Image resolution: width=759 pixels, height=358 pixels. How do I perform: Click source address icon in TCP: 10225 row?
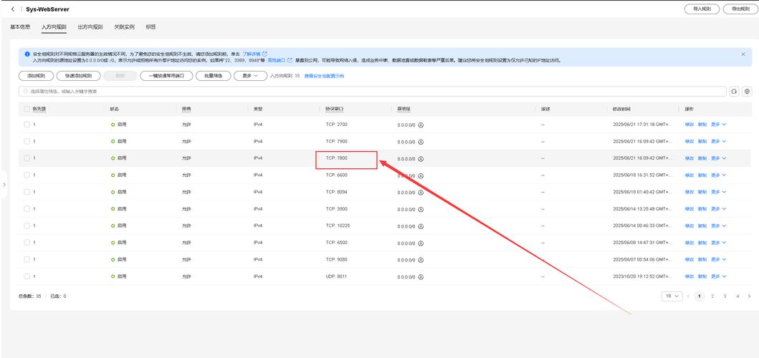tap(421, 226)
